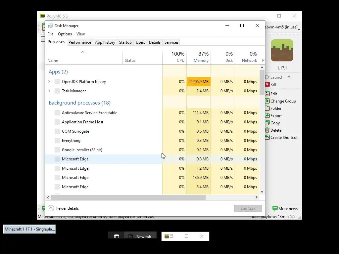This screenshot has width=339, height=254.
Task: Click the COM Surrogate process icon
Action: click(57, 131)
